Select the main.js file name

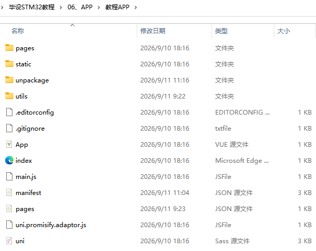point(26,177)
